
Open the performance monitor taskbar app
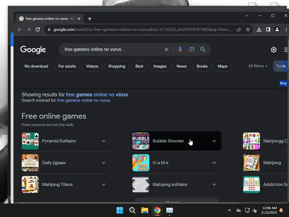[170, 210]
